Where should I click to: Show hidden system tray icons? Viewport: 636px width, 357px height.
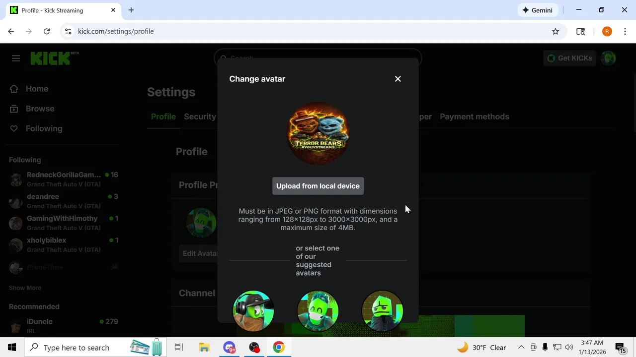coord(521,348)
